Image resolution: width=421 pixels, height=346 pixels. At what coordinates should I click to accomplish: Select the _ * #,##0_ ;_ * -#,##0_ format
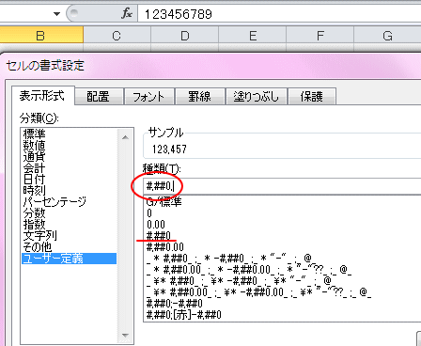tap(229, 259)
